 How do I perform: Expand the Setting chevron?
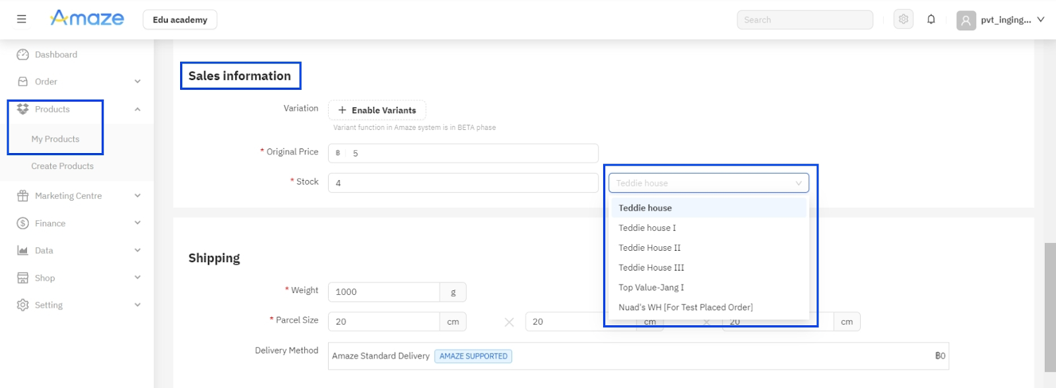[137, 305]
